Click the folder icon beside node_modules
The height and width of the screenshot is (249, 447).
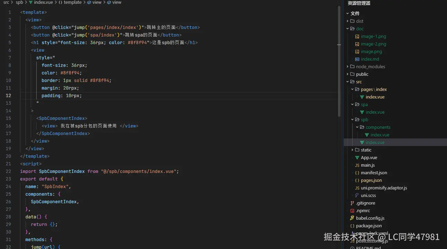click(352, 66)
